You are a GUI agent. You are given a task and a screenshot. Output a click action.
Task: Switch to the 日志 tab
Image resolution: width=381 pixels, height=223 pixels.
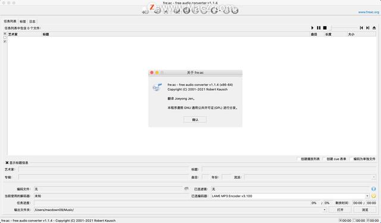[32, 21]
